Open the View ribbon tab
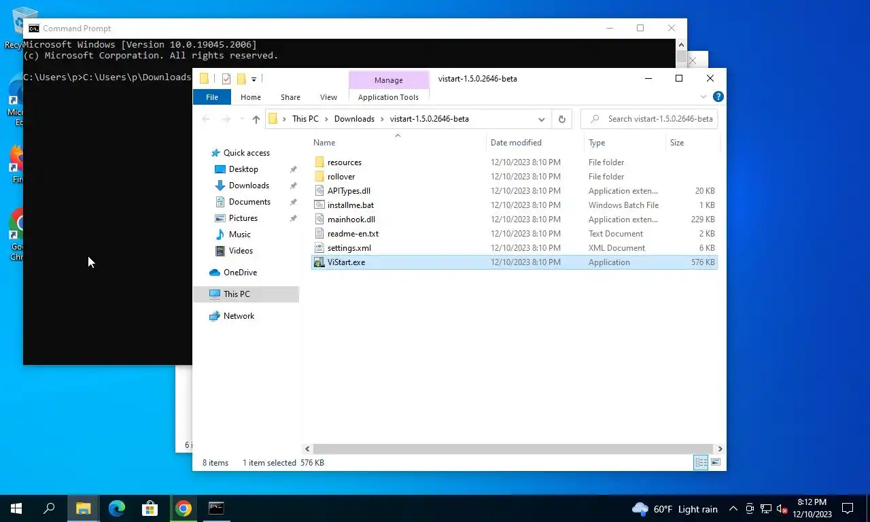Image resolution: width=870 pixels, height=522 pixels. click(328, 97)
